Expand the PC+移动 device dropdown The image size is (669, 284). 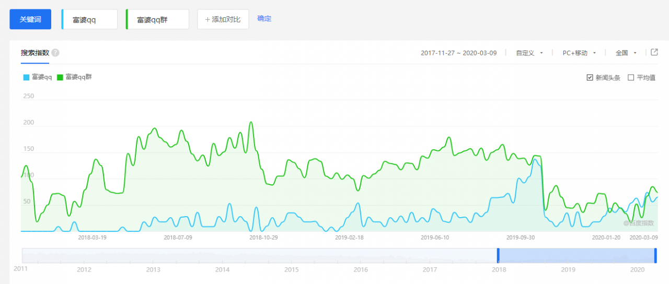coord(579,53)
